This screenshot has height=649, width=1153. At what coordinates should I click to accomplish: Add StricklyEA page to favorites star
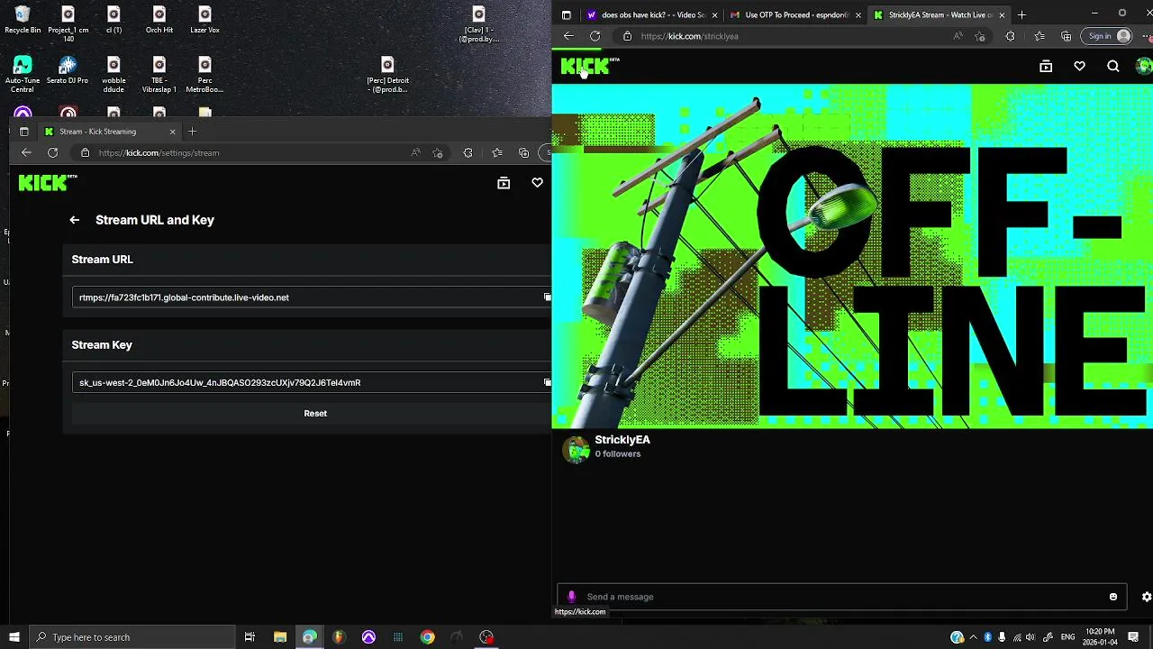980,36
